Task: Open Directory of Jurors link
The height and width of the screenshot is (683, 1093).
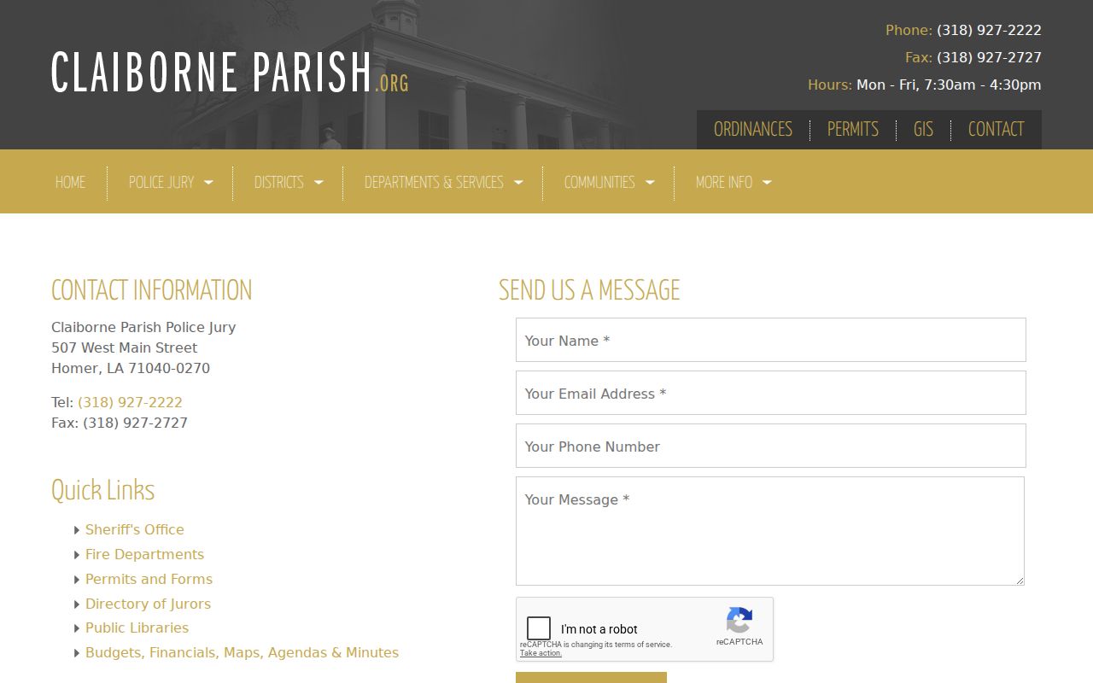Action: click(x=148, y=604)
